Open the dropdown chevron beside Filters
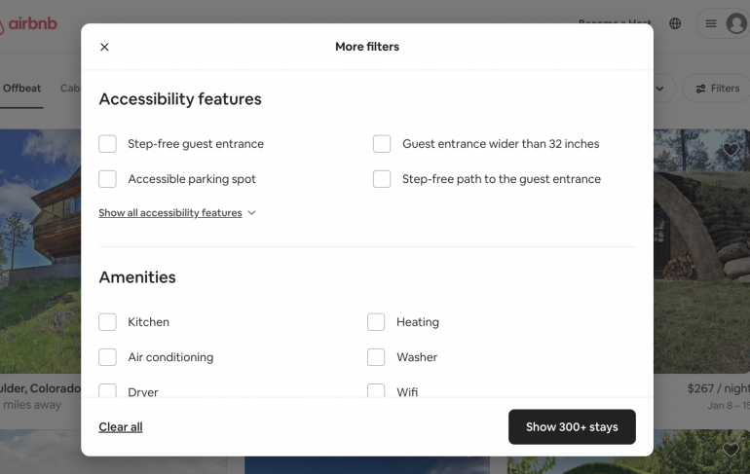The image size is (750, 474). coord(660,89)
